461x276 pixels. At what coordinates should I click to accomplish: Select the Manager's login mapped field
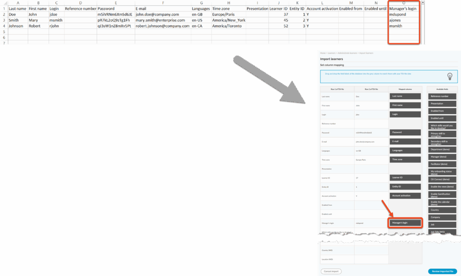click(x=405, y=223)
